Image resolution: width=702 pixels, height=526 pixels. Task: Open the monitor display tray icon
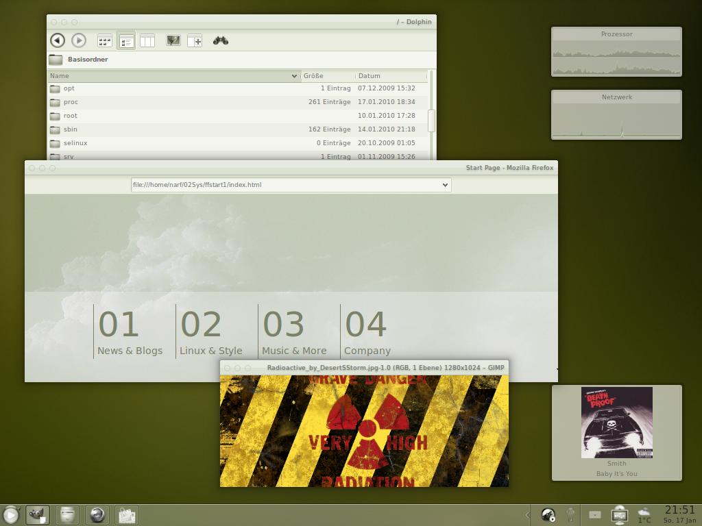coord(620,515)
